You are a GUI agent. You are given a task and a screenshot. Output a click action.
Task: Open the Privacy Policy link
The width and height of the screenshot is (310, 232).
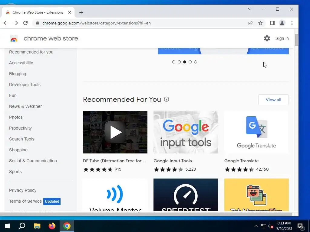(x=23, y=190)
